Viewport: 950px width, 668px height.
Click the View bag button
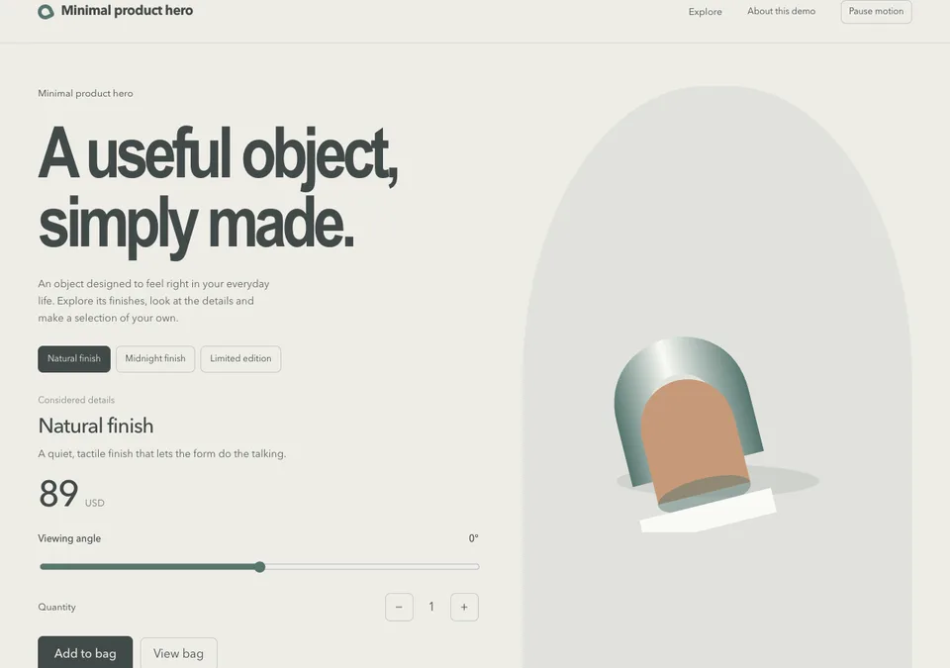178,653
